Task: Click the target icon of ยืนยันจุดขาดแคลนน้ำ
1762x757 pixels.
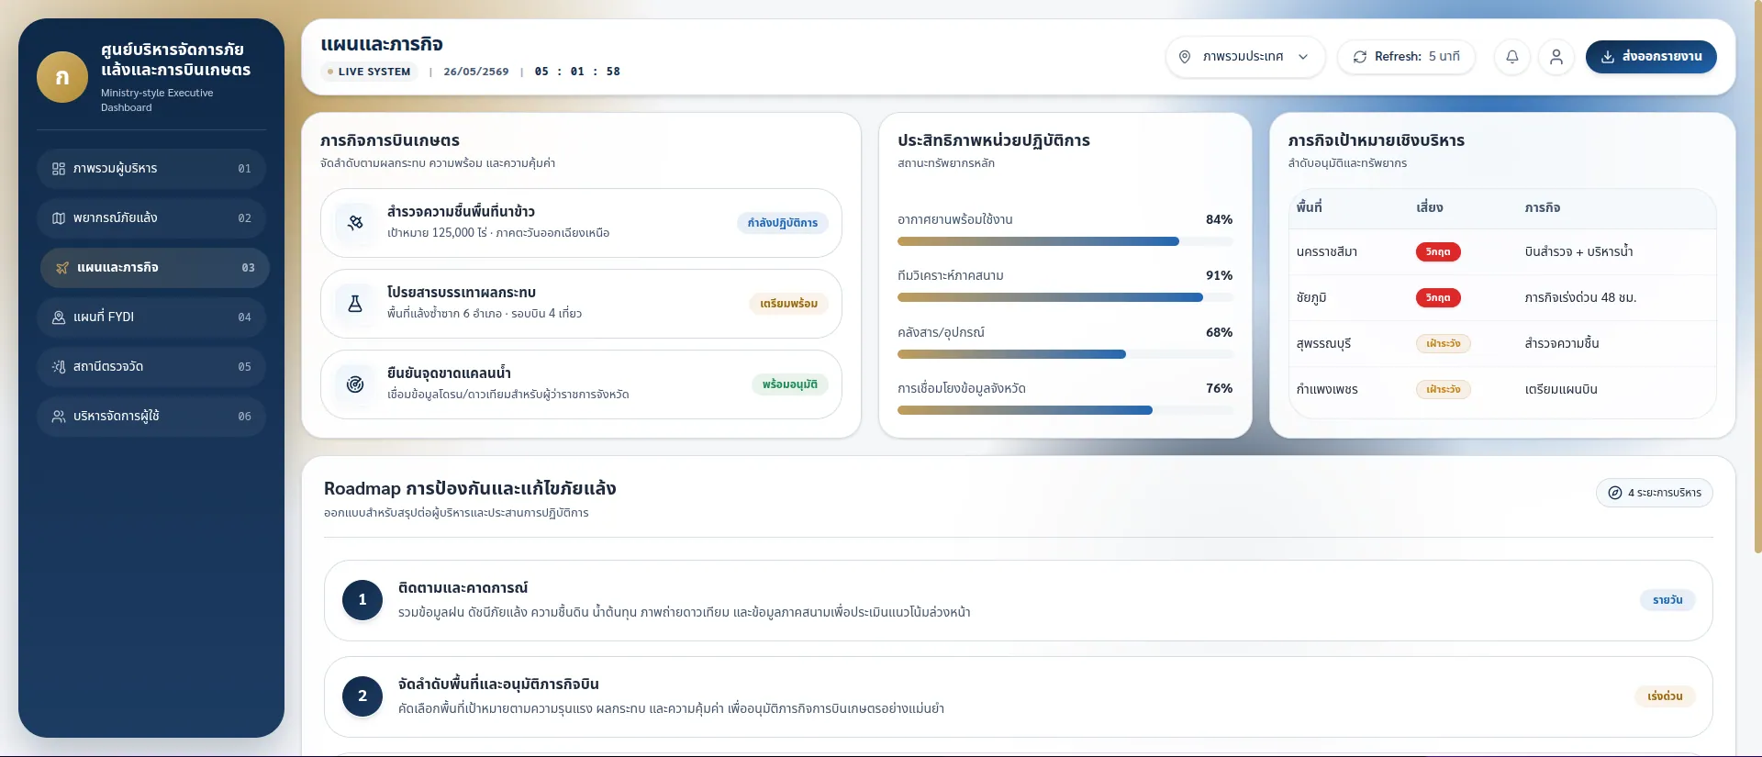Action: click(x=355, y=384)
